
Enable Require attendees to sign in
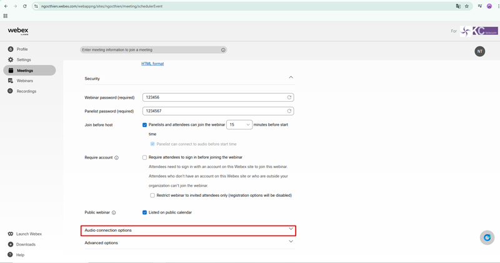click(x=144, y=157)
